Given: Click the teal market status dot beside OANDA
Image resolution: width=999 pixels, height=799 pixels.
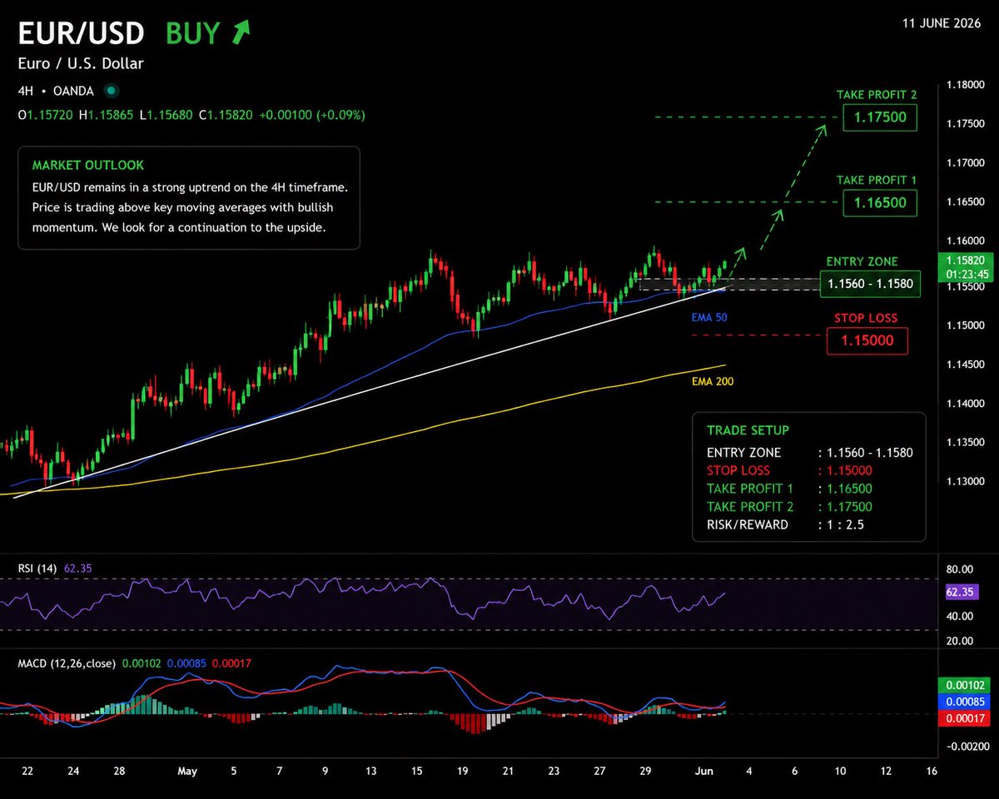Looking at the screenshot, I should (111, 90).
